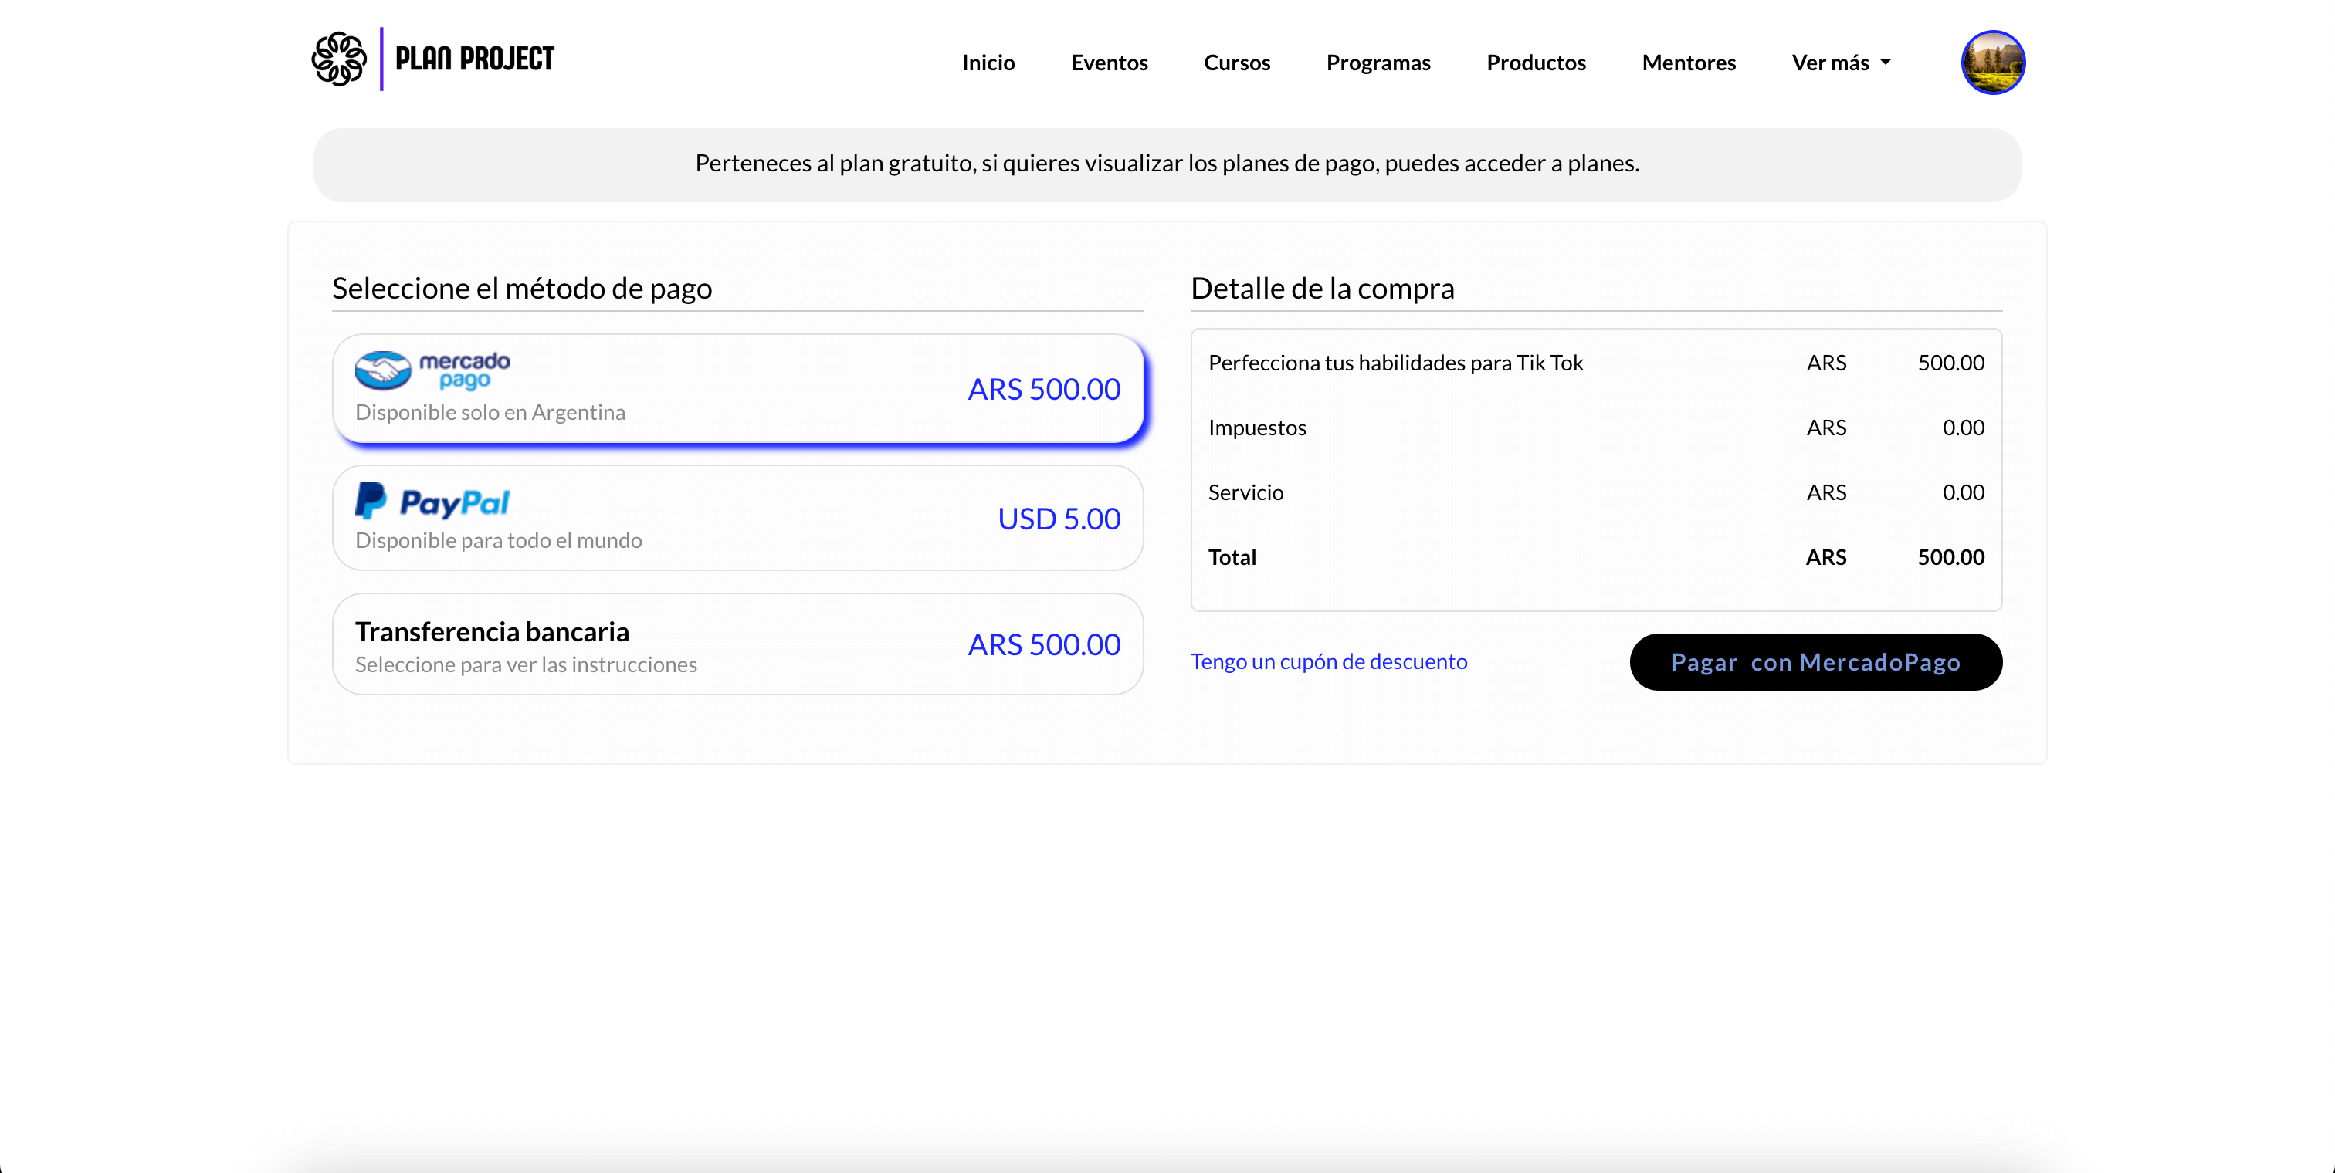Image resolution: width=2335 pixels, height=1173 pixels.
Task: Open the Mentores menu item
Action: tap(1689, 63)
